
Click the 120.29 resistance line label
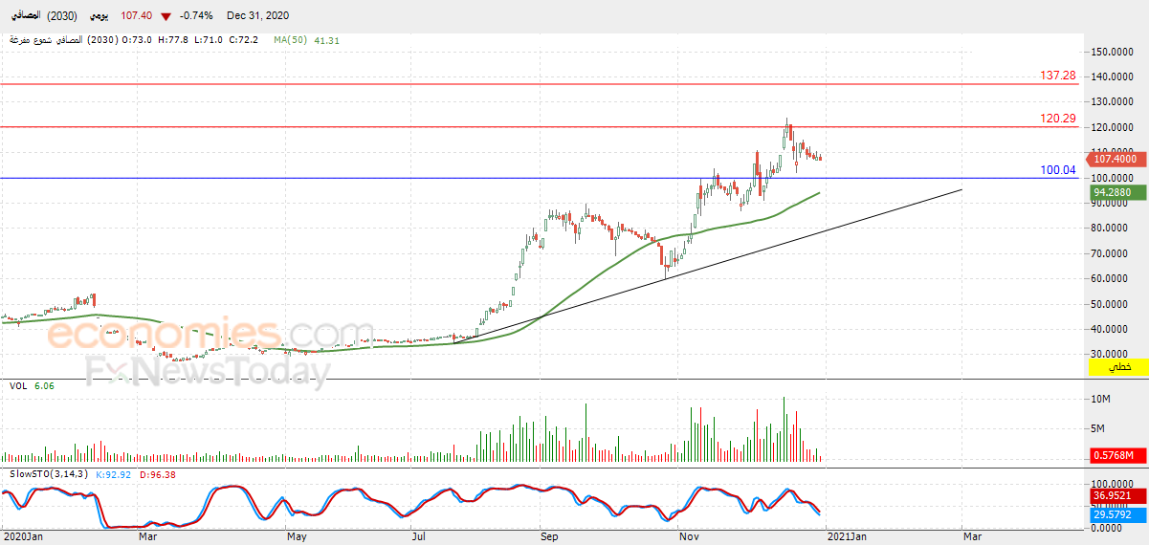point(1058,119)
